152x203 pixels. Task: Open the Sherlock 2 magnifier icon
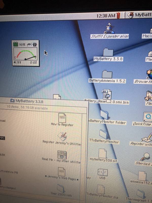145,157
